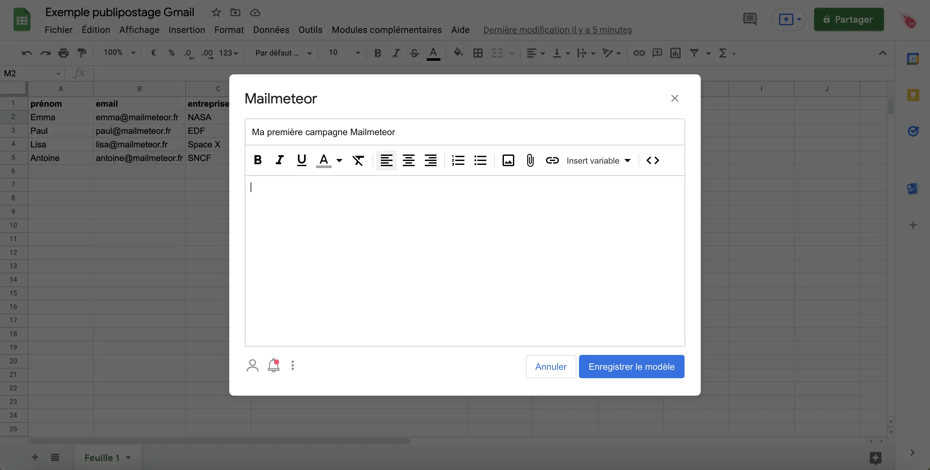The height and width of the screenshot is (470, 930).
Task: Insert chart from Sheets toolbar
Action: [675, 53]
